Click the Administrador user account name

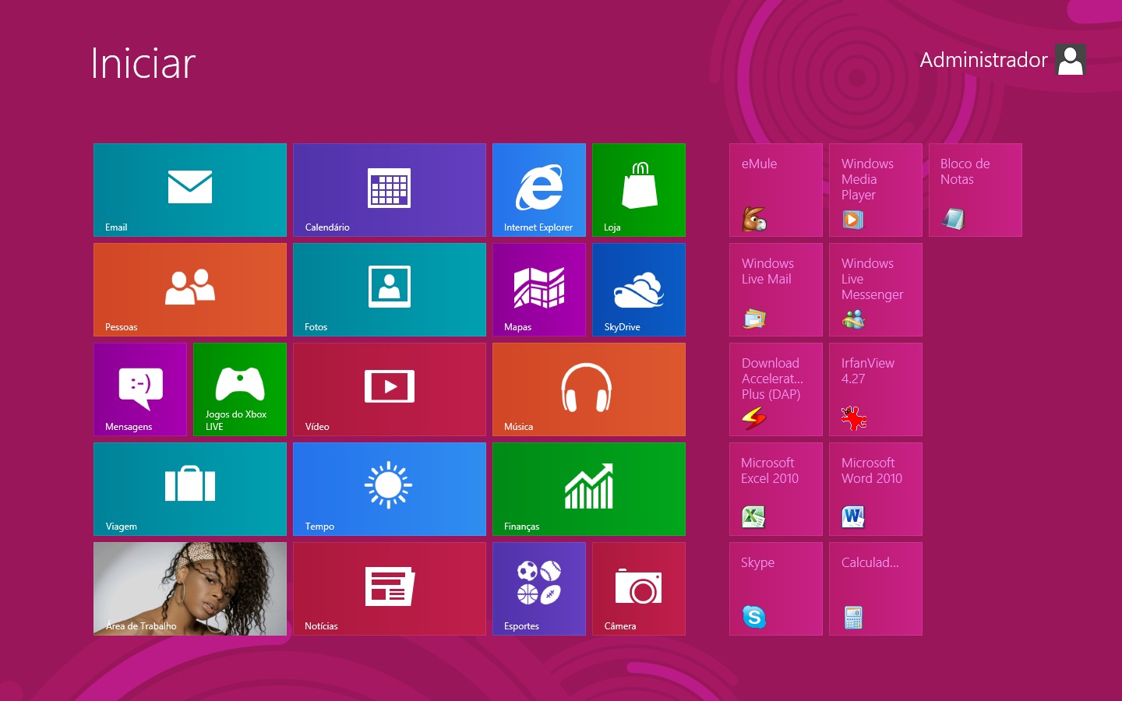983,60
